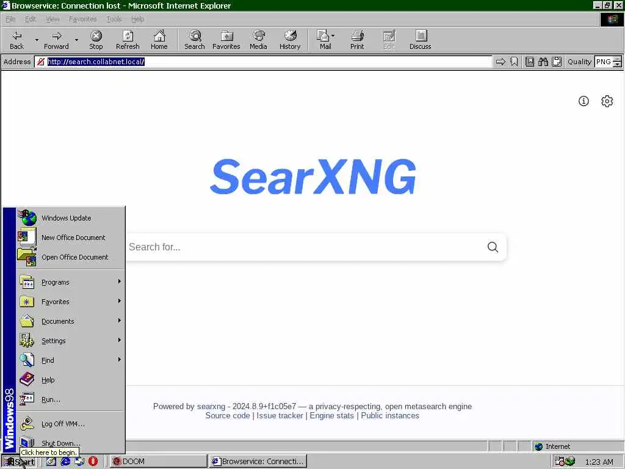The width and height of the screenshot is (625, 469).
Task: Click the Quality PNG value field
Action: tap(604, 62)
